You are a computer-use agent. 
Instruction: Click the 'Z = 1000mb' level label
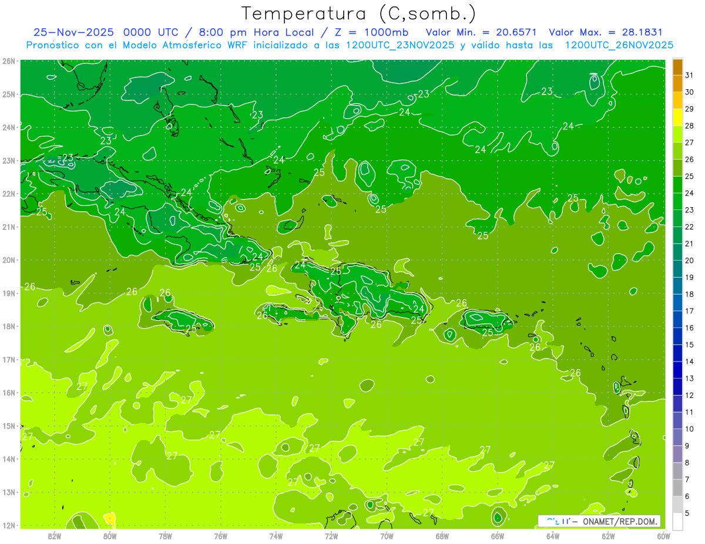(x=372, y=32)
